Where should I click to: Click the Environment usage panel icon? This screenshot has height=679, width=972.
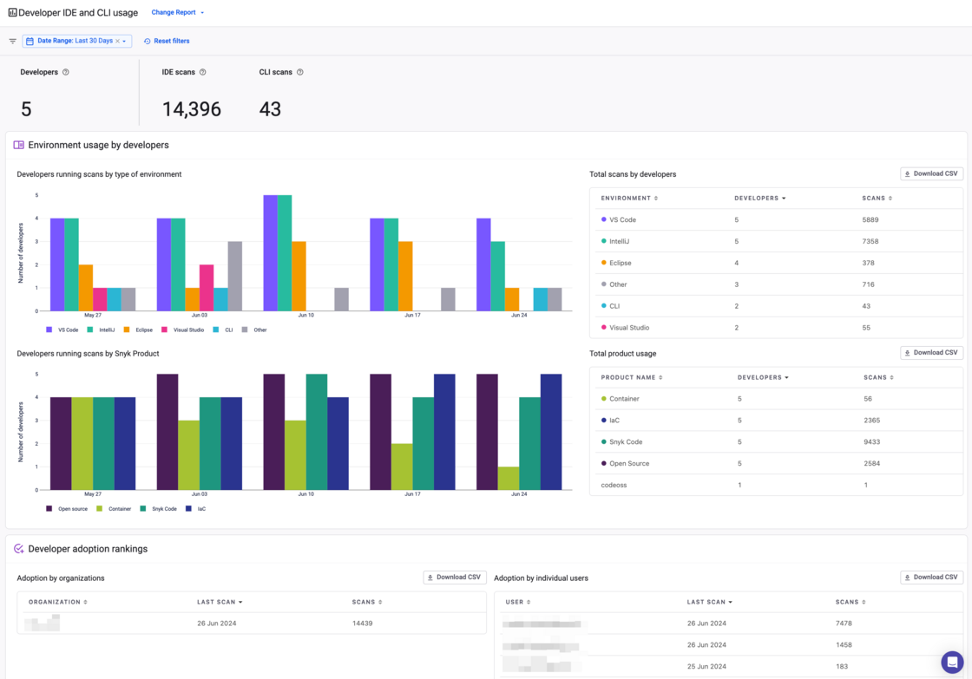[19, 144]
